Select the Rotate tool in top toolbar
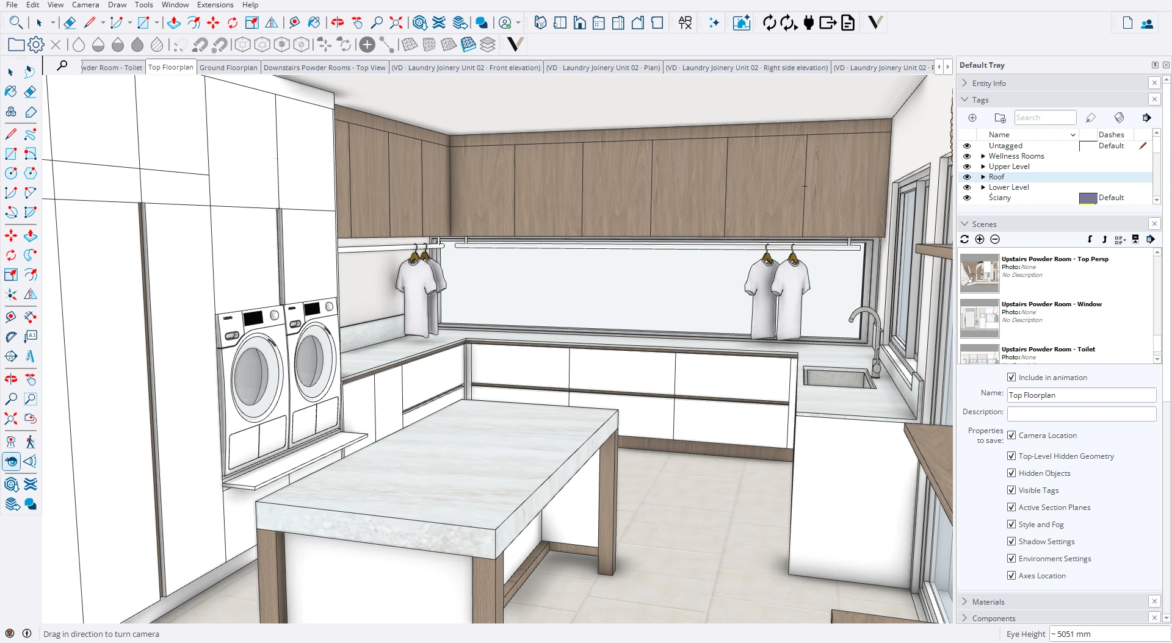The image size is (1172, 643). point(233,23)
